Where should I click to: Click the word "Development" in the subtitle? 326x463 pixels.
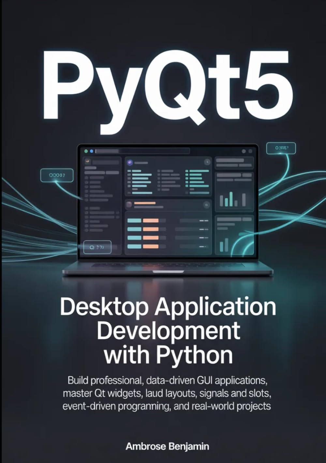[168, 330]
